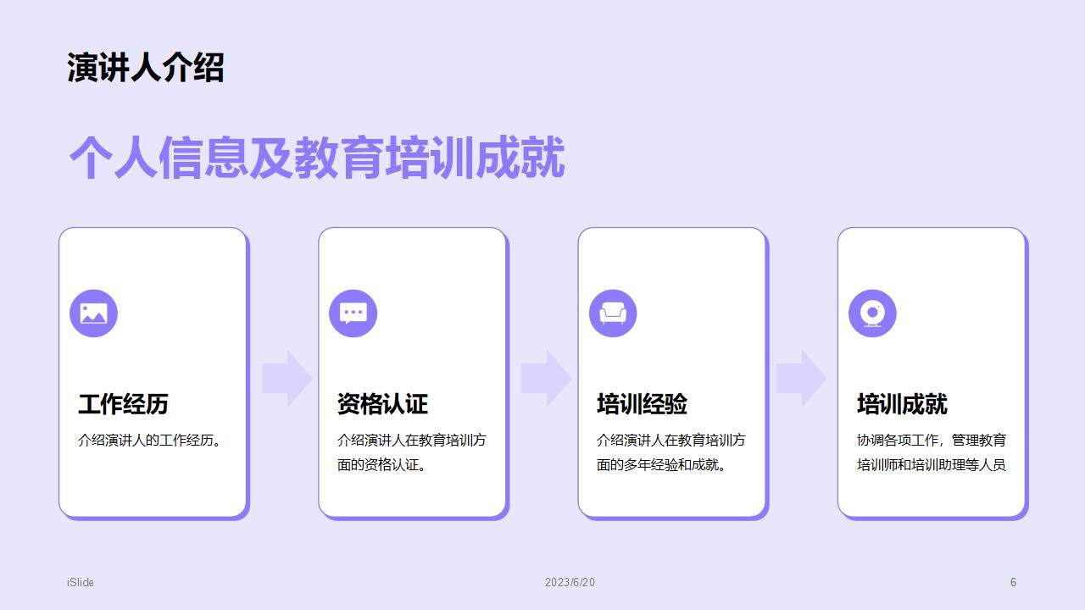
Task: Click the 培训成就 card heading
Action: pos(902,404)
